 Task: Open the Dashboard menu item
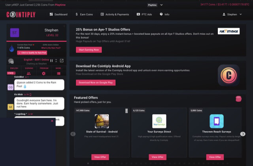coord(59,14)
